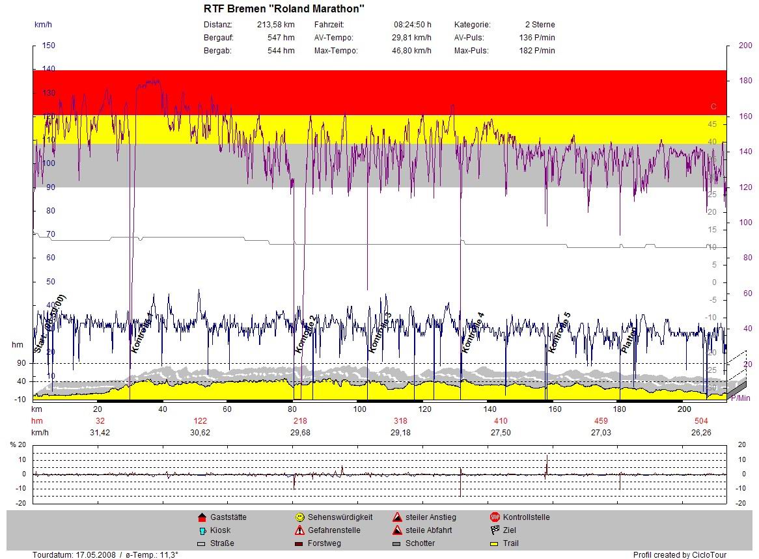Select the steiler Anstieg icon

coord(396,517)
